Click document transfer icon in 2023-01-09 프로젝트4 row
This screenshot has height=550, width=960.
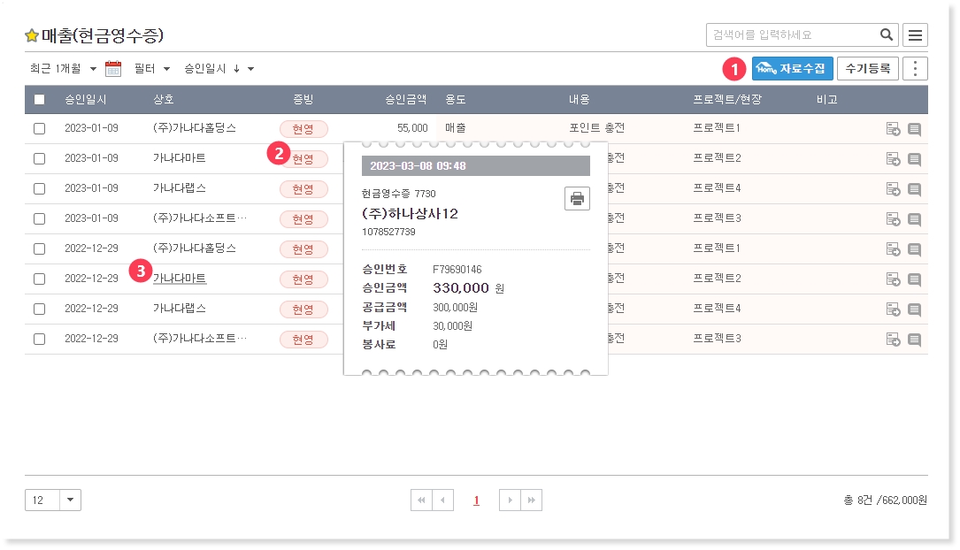click(893, 189)
